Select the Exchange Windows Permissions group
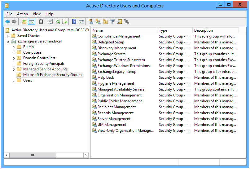Screen dimensions: 250x169 [x=124, y=66]
